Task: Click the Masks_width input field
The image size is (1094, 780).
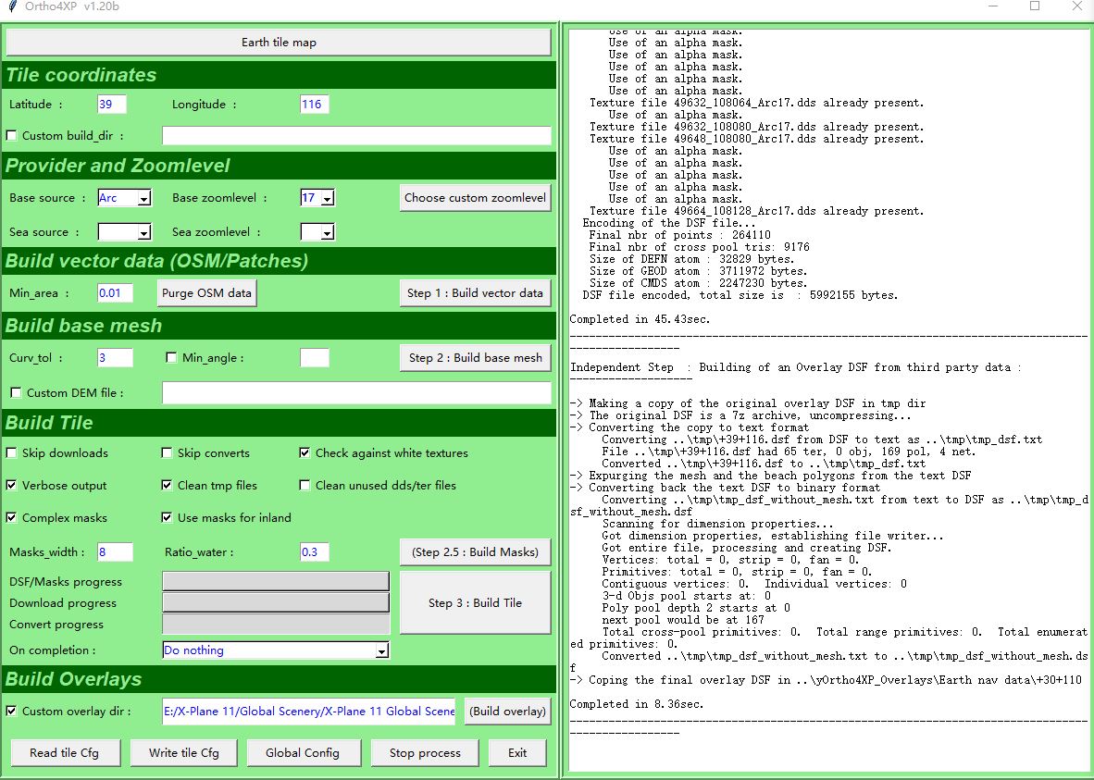Action: (x=115, y=551)
